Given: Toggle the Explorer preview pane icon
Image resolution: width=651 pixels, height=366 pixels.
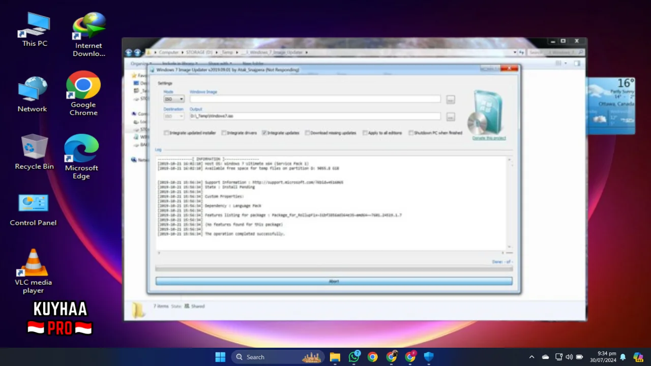Looking at the screenshot, I should [577, 64].
